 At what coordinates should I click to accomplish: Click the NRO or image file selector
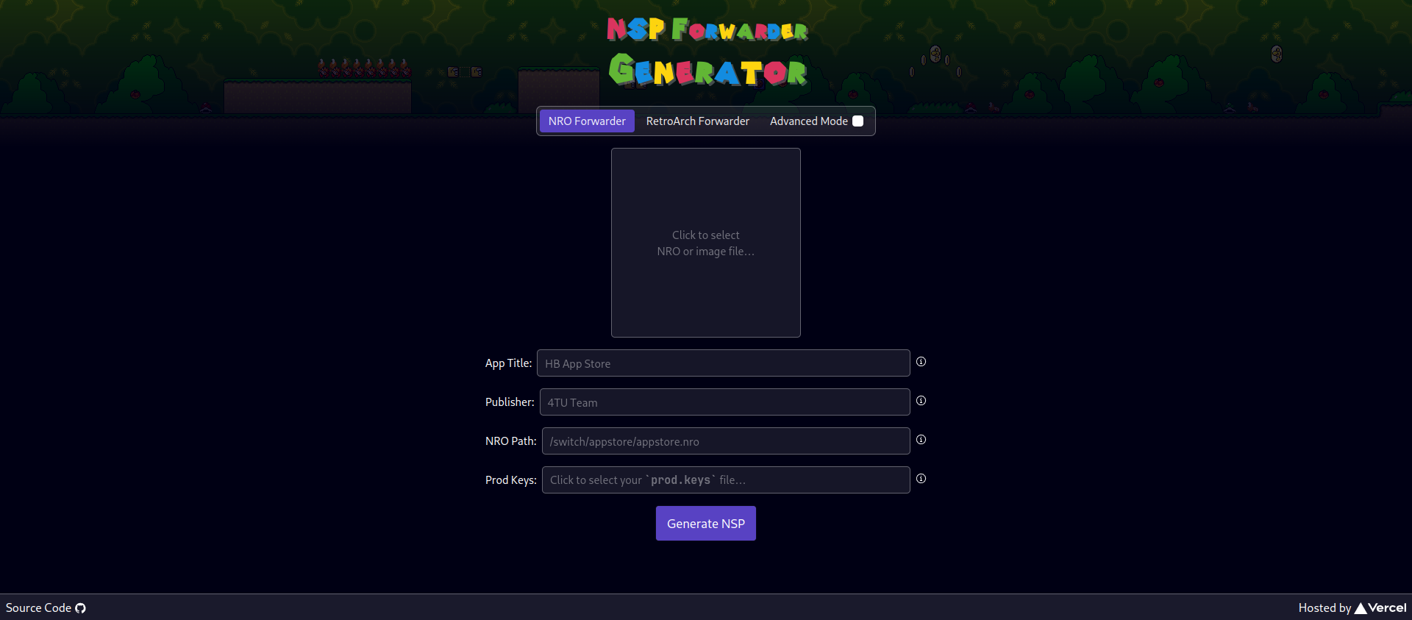click(x=706, y=243)
